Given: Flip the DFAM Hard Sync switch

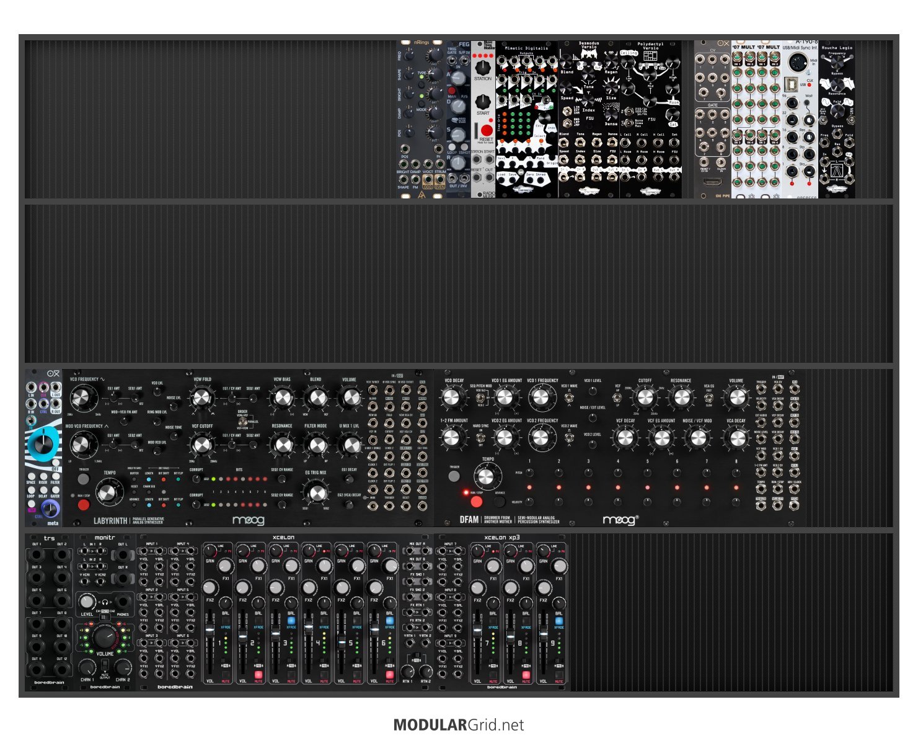Looking at the screenshot, I should pyautogui.click(x=480, y=437).
